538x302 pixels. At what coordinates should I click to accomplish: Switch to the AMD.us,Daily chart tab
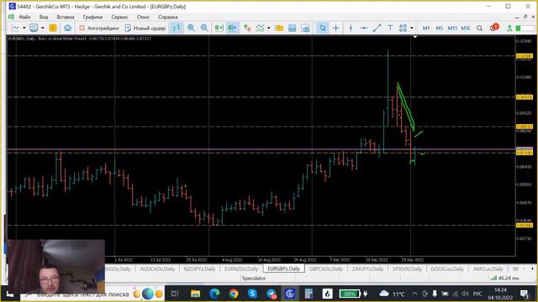(x=488, y=268)
